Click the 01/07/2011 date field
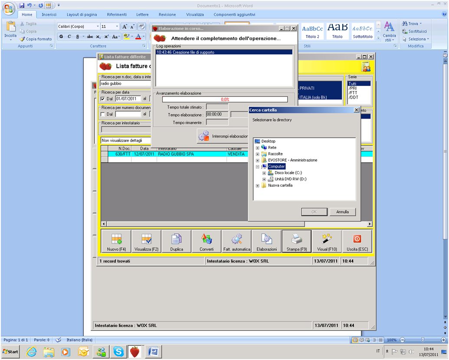 (128, 99)
